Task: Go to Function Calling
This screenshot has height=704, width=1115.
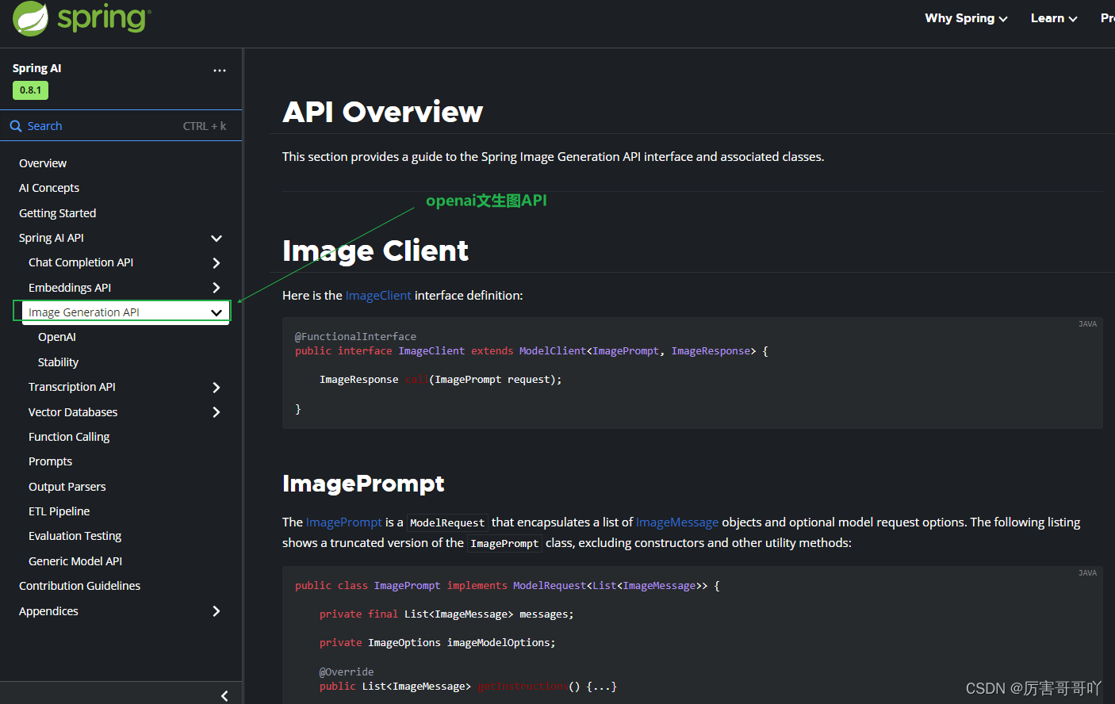Action: pos(69,437)
